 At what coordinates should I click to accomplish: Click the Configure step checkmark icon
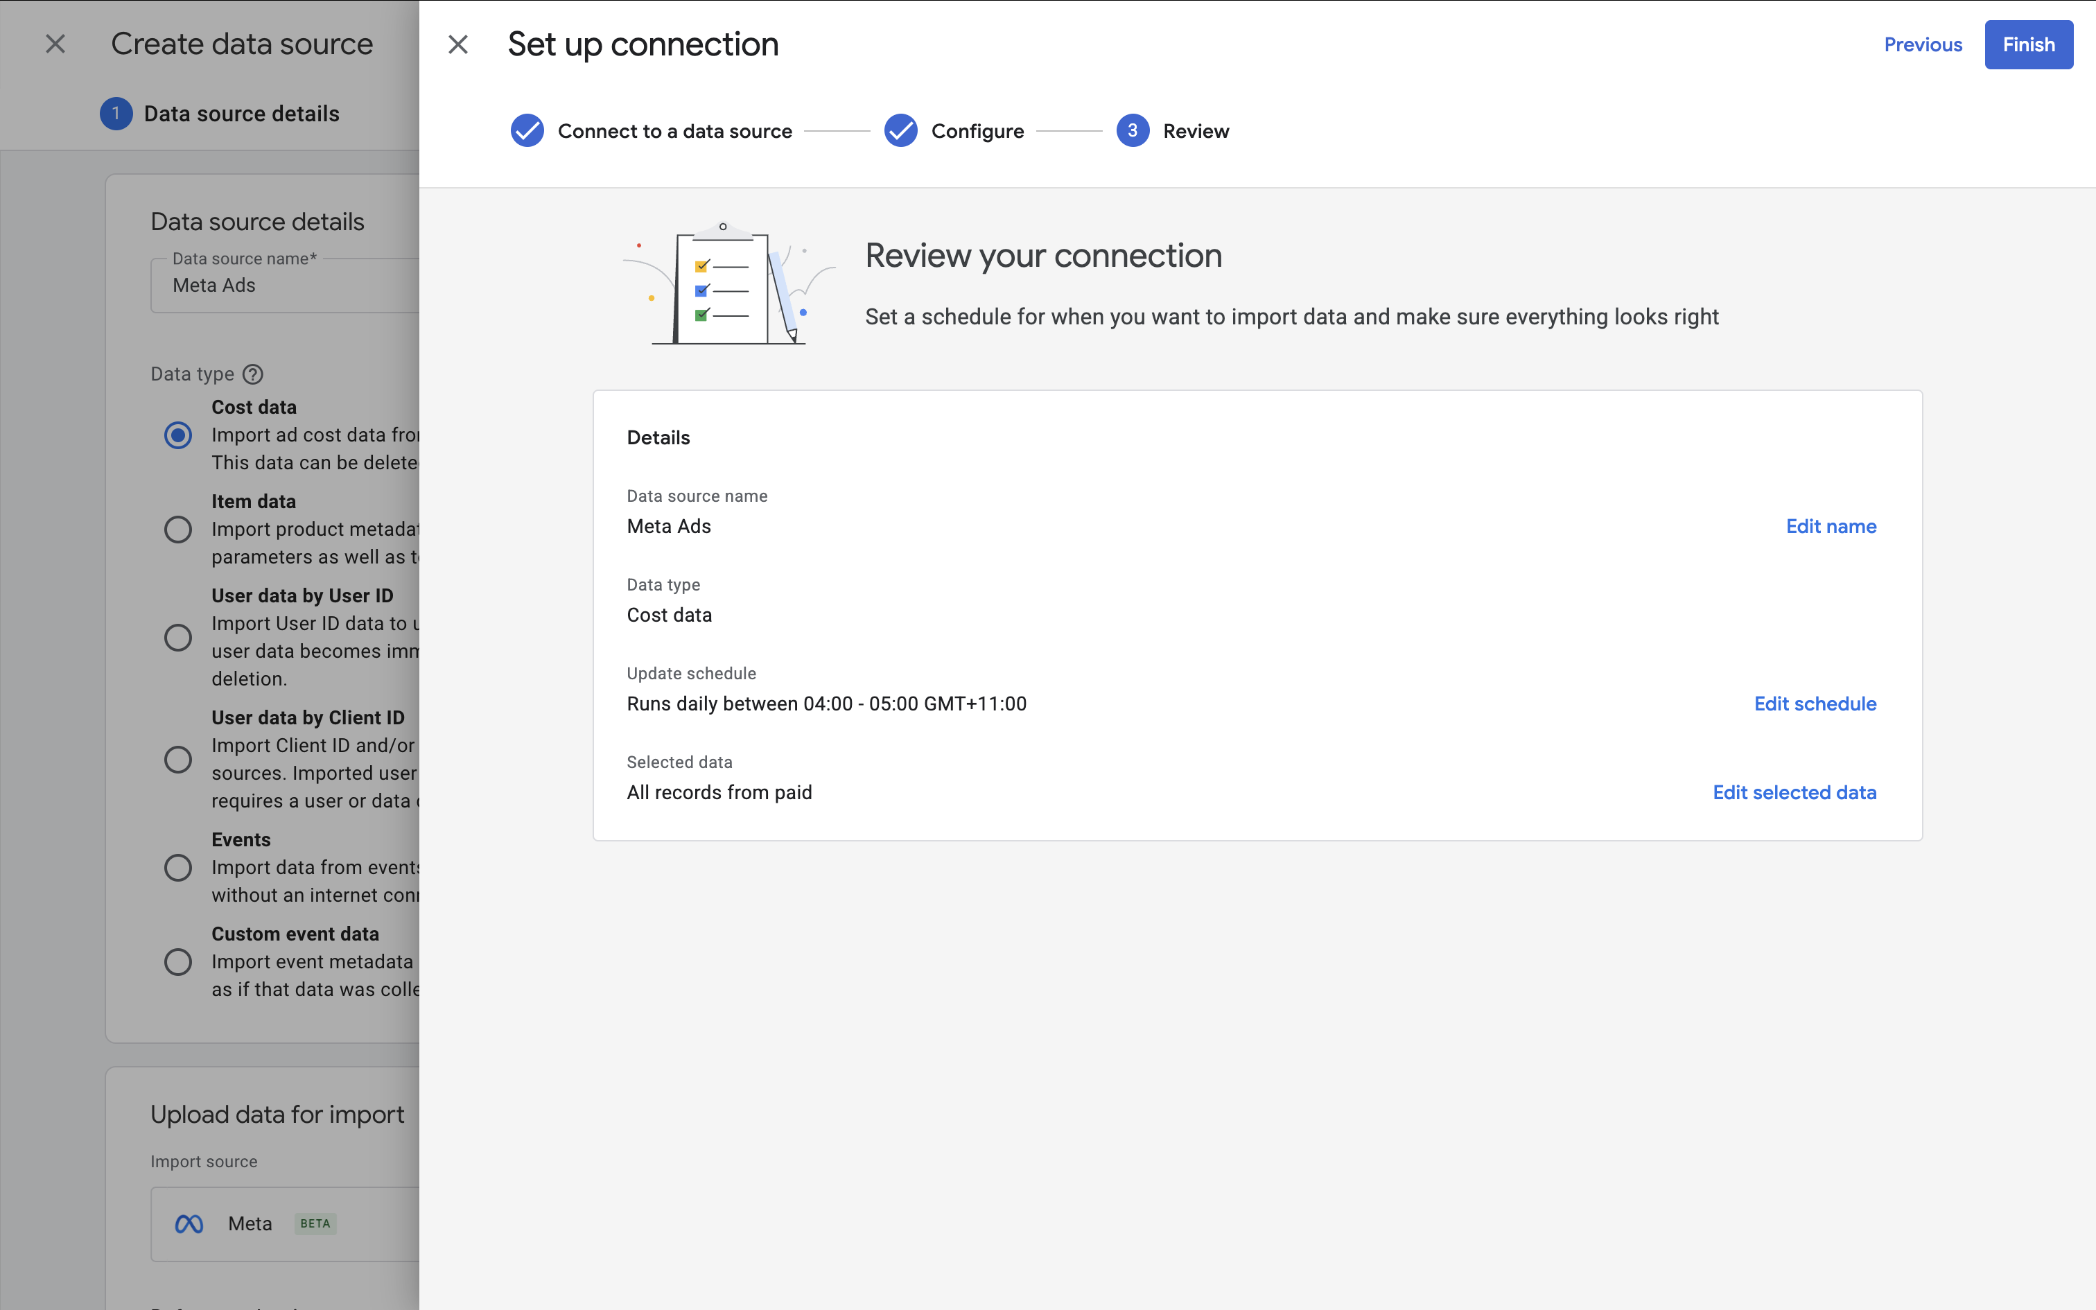(x=901, y=131)
